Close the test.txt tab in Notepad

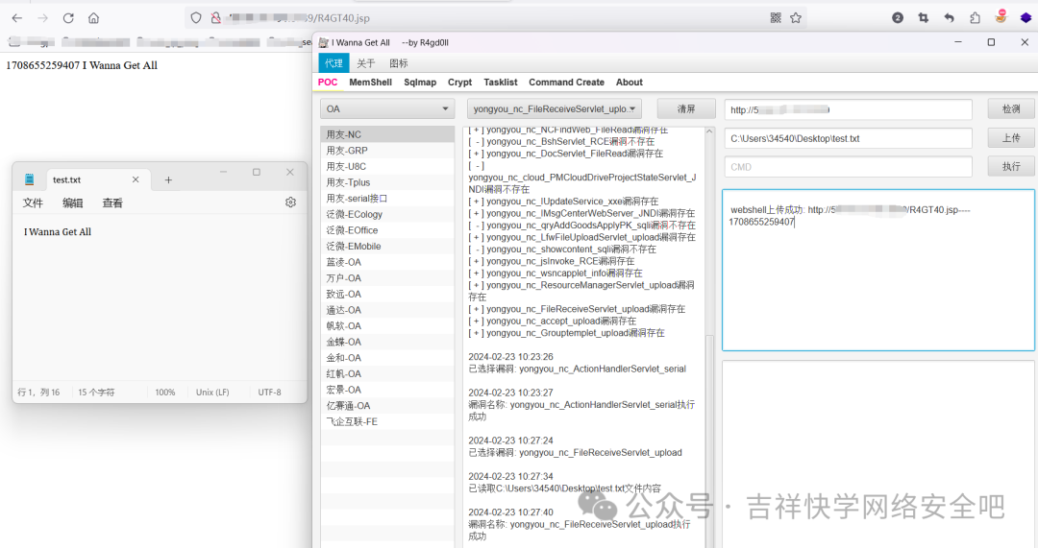136,179
